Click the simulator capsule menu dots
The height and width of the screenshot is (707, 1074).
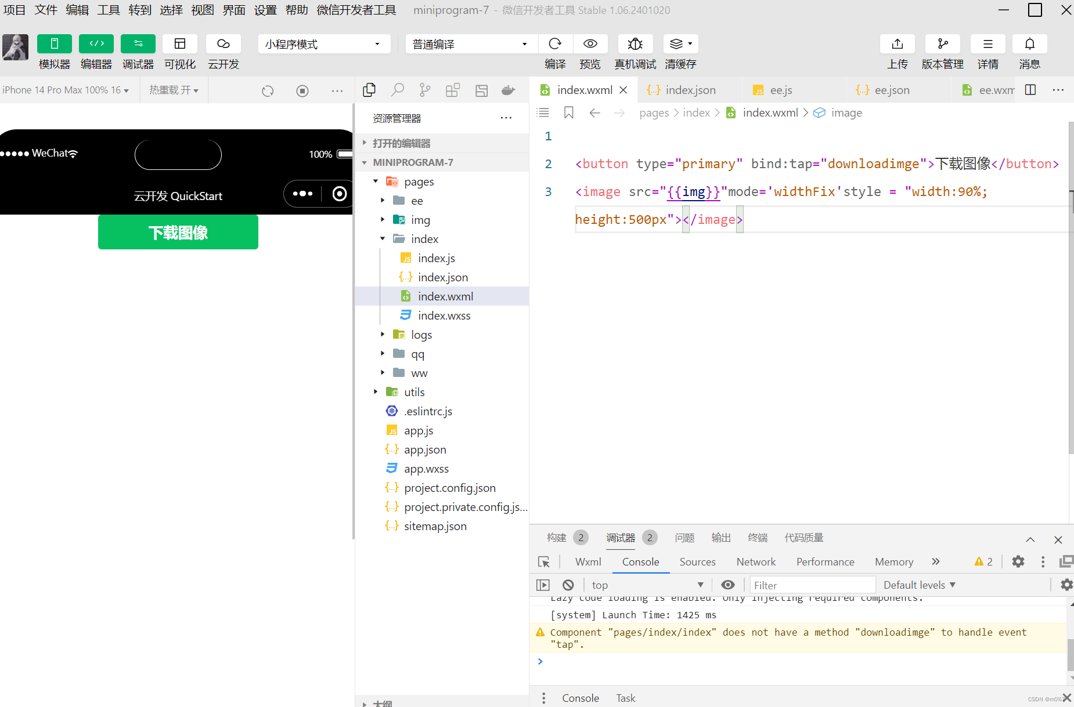point(302,194)
